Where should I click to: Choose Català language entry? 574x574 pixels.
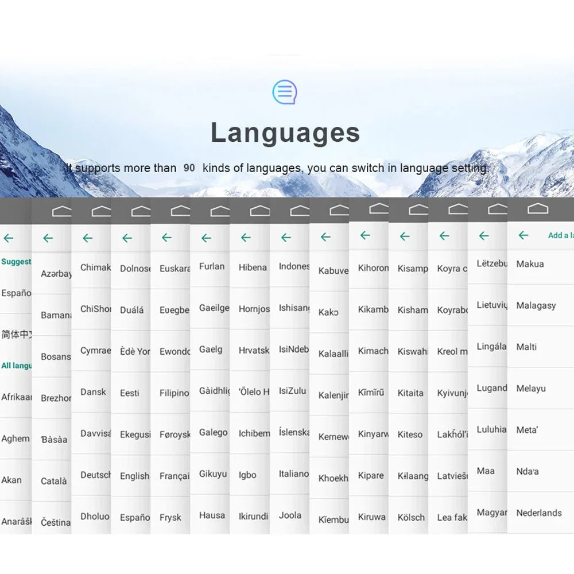53,481
